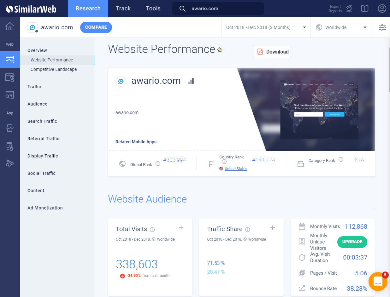Click the awario.com ranking bars icon

pyautogui.click(x=191, y=81)
